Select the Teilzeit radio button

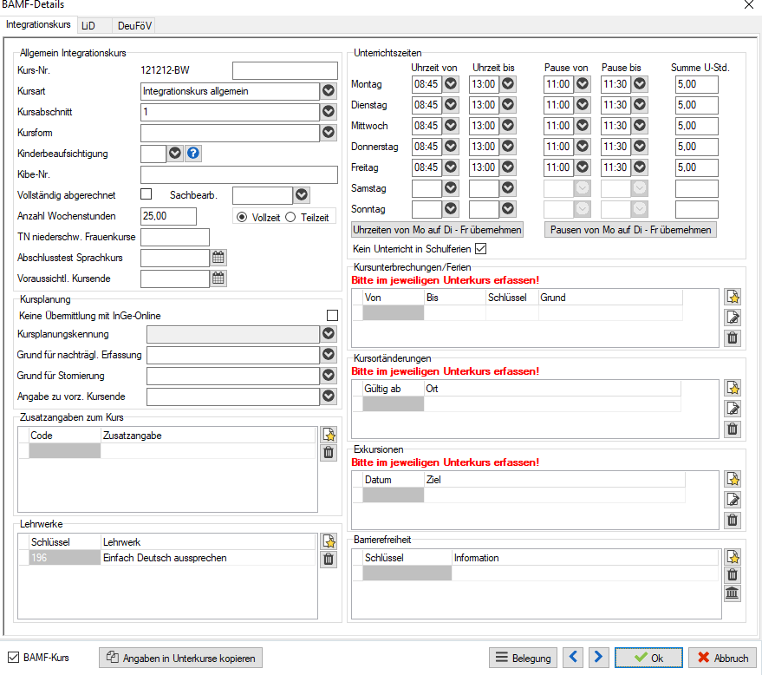pos(290,217)
